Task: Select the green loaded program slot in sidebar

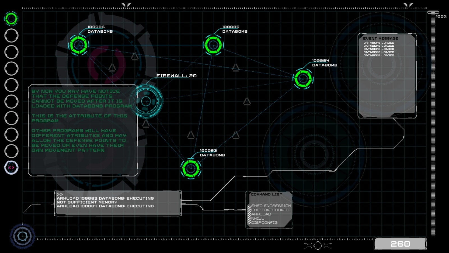Action: [11, 19]
